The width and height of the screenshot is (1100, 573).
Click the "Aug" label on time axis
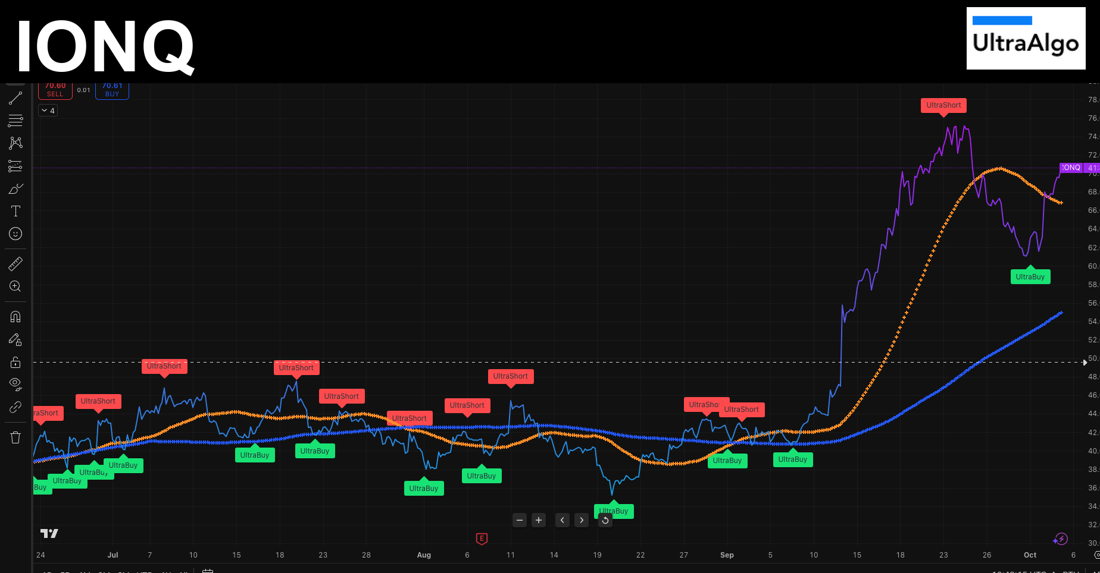[424, 555]
